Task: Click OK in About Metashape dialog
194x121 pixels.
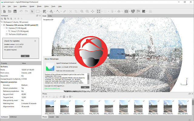Action: click(85, 88)
